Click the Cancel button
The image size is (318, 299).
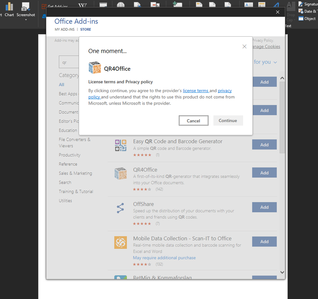click(x=194, y=121)
